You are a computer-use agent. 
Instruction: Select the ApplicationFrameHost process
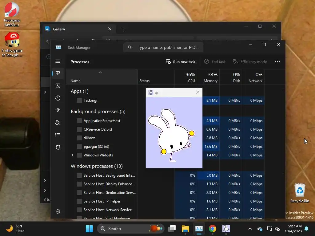click(x=165, y=120)
